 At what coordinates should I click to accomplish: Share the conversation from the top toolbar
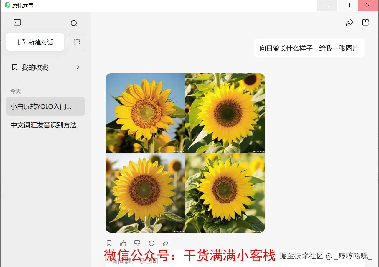tap(350, 22)
